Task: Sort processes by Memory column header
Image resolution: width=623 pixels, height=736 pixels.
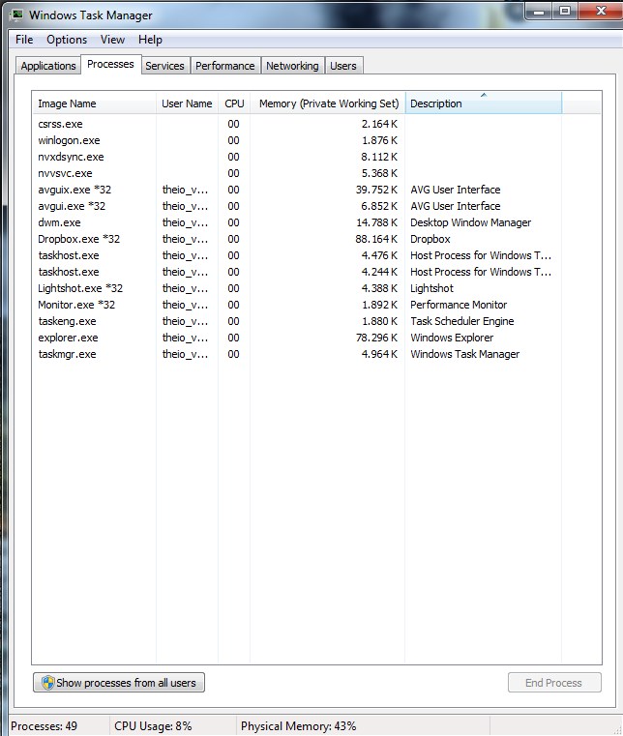Action: click(x=328, y=103)
